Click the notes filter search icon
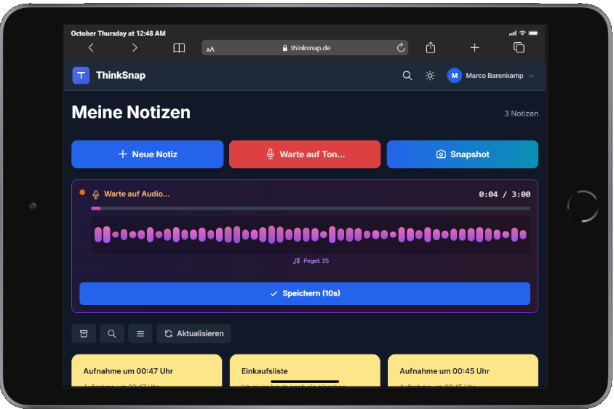614x409 pixels. (x=112, y=333)
